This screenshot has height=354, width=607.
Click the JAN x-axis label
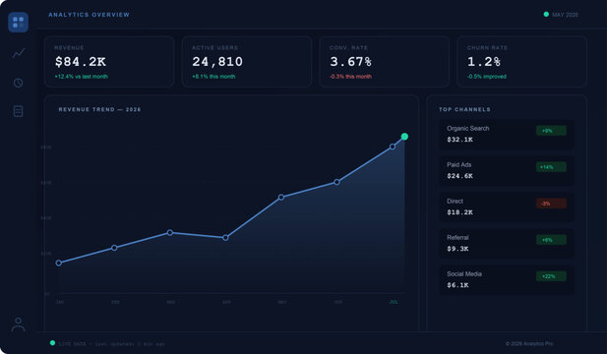click(60, 302)
